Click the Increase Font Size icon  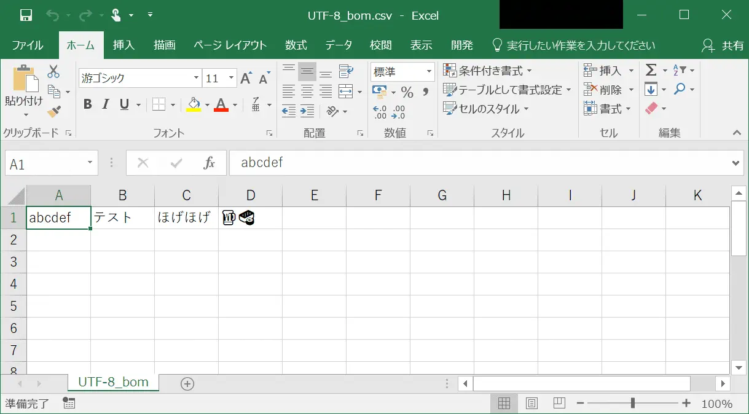point(246,79)
